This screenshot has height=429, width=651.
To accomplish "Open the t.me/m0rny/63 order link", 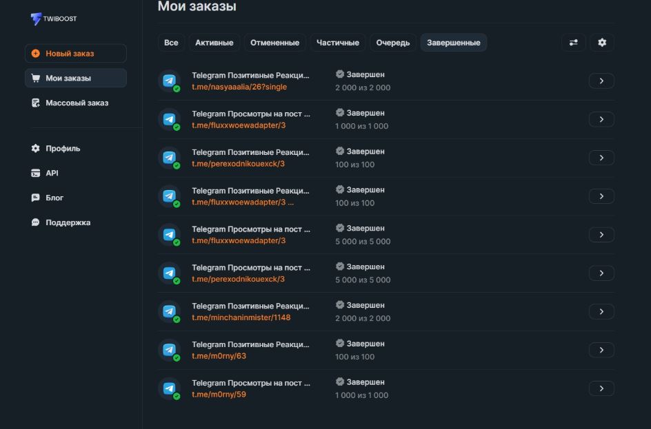I will coord(219,356).
